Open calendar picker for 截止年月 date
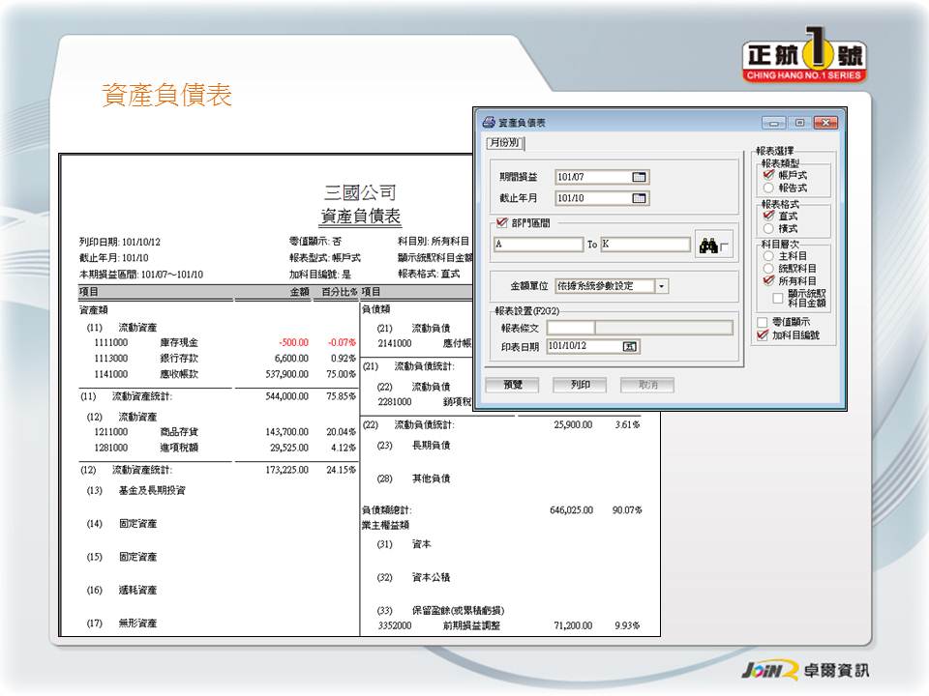Viewport: 929px width, 696px height. pos(639,198)
